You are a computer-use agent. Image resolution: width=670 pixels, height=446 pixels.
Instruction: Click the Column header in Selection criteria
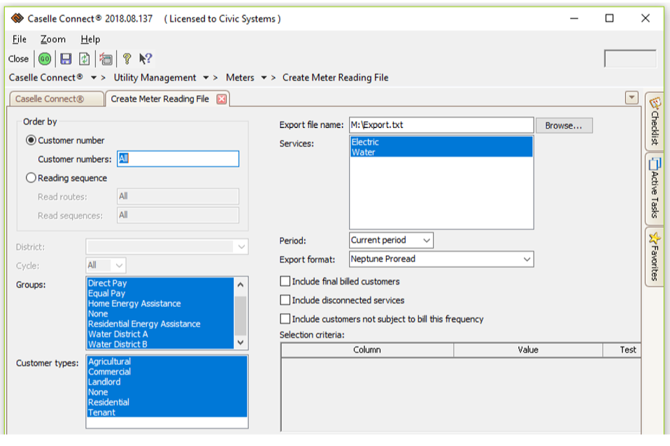point(367,350)
